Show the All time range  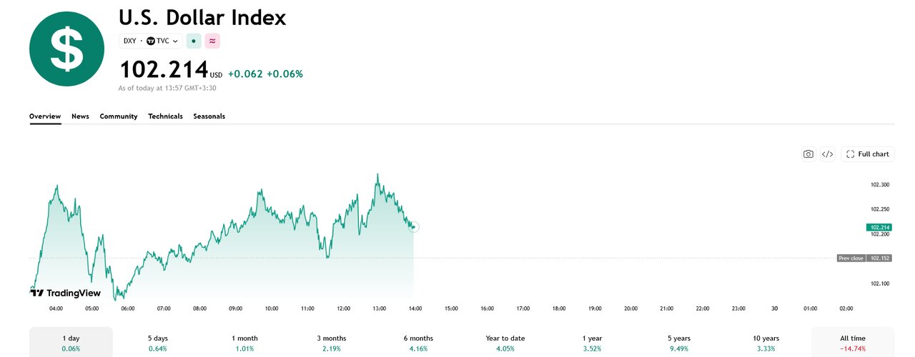853,343
